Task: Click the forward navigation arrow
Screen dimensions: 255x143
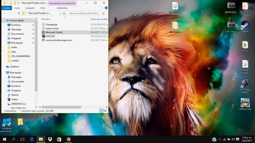Action: [11, 13]
